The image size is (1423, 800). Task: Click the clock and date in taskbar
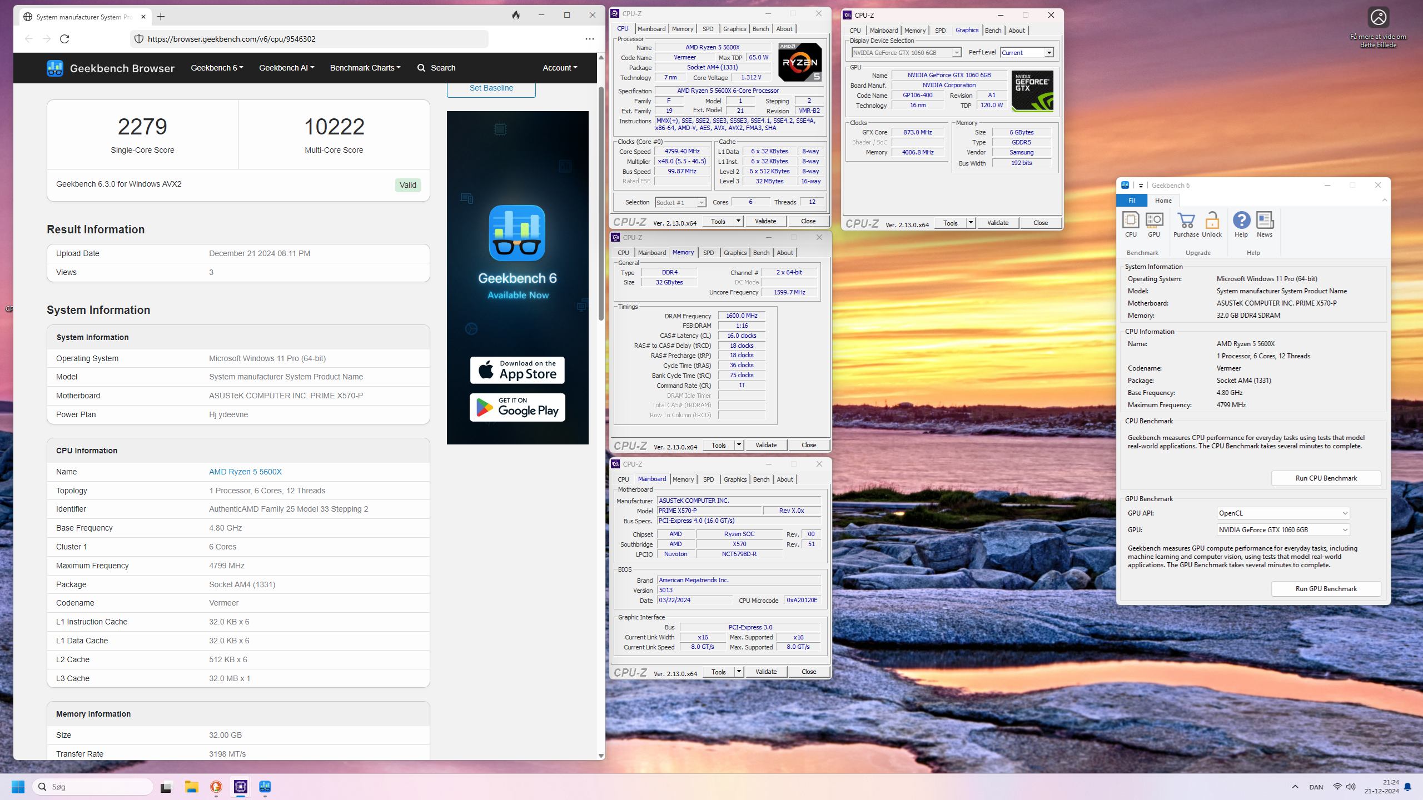(1381, 787)
